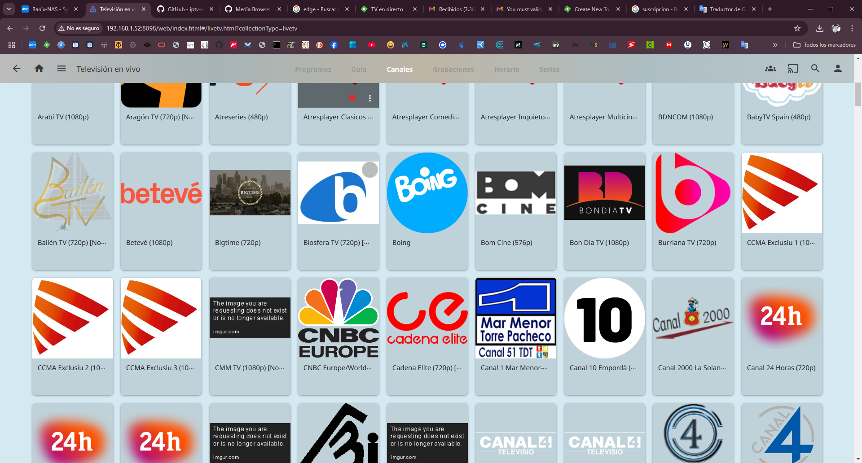Click the BabyTV Spain (480p) title
Screen dimensions: 862x463
[779, 117]
